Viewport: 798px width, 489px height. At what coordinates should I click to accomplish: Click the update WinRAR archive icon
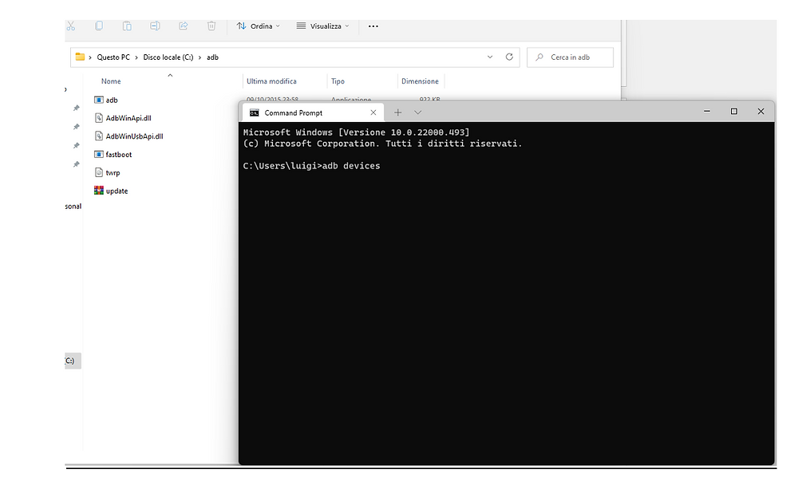point(99,191)
